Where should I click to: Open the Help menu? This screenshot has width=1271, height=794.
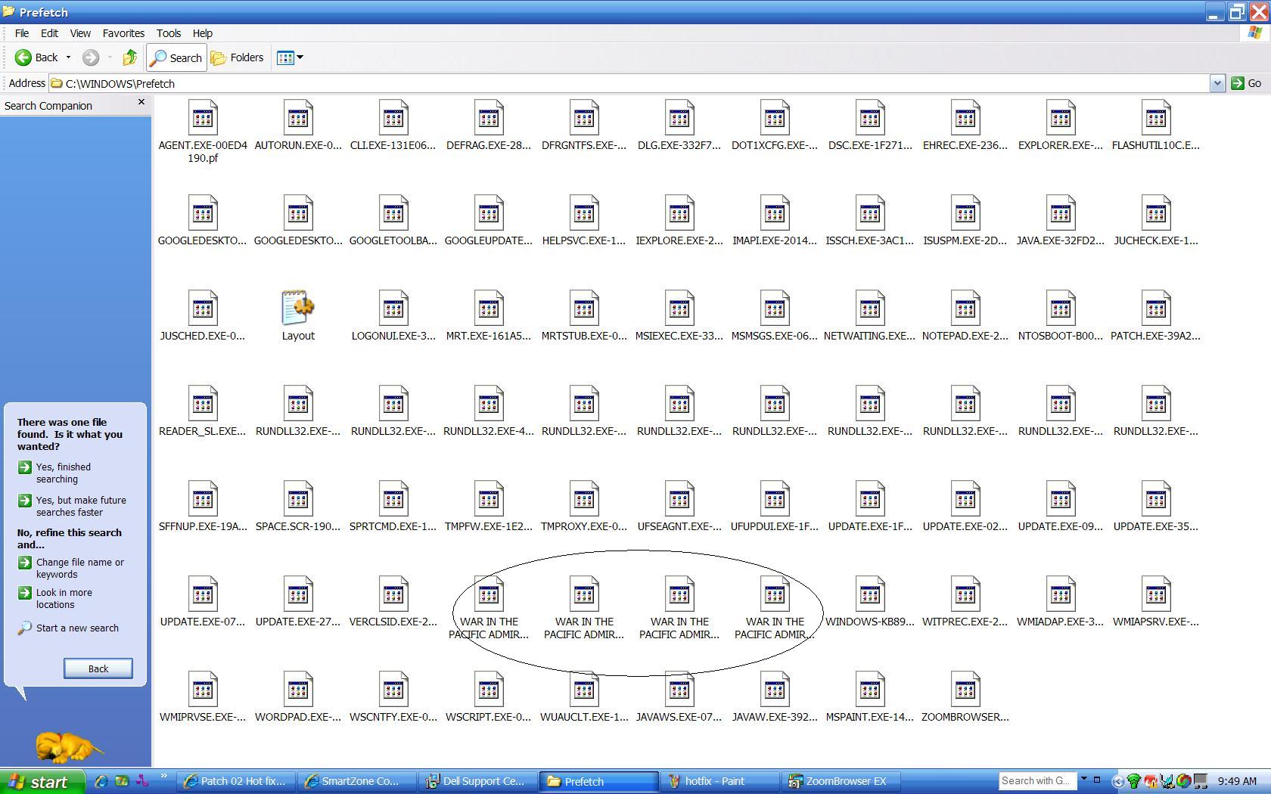[x=202, y=33]
